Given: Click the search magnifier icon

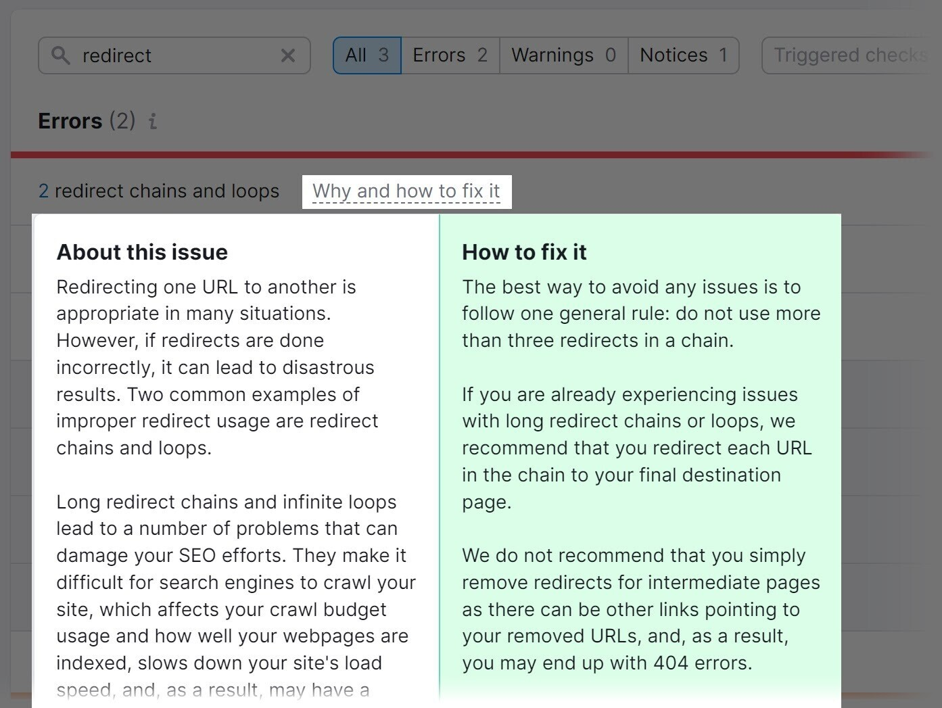Looking at the screenshot, I should 61,55.
